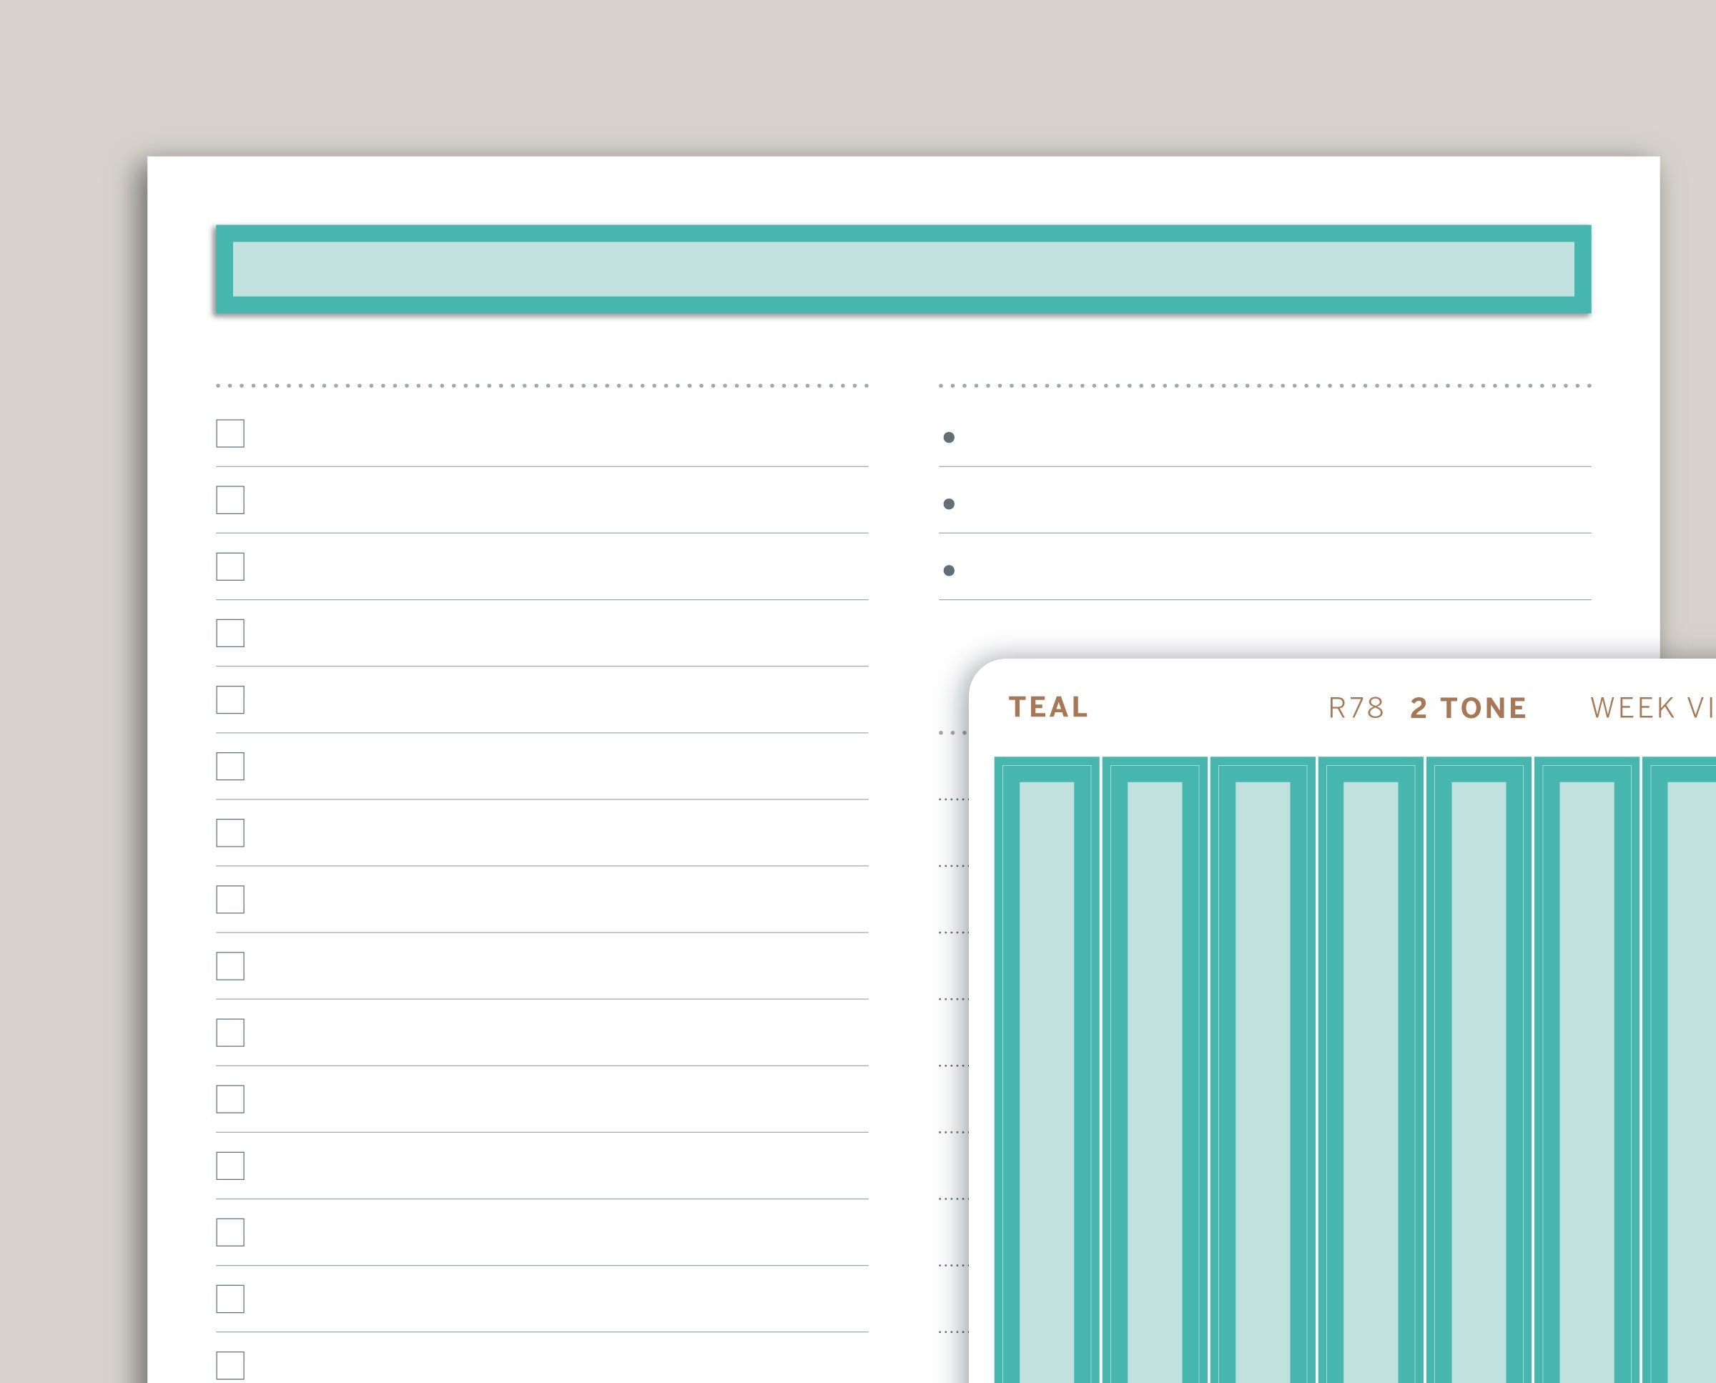
Task: Click the TEAL label on sticker sheet
Action: click(1047, 707)
